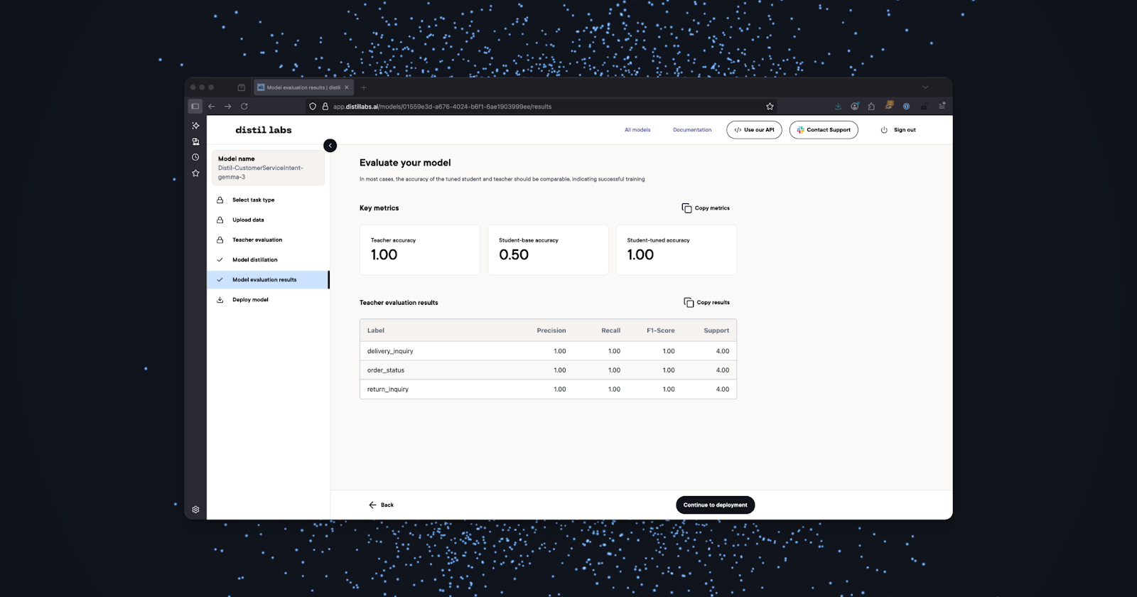Open sidebar settings gear icon
Screen dimensions: 1137x597
[x=195, y=510]
